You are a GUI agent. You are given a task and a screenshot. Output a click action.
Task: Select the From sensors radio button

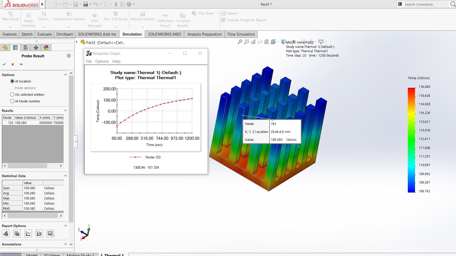coord(12,88)
